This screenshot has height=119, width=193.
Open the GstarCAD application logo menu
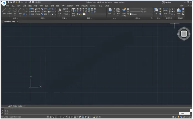(4, 3)
